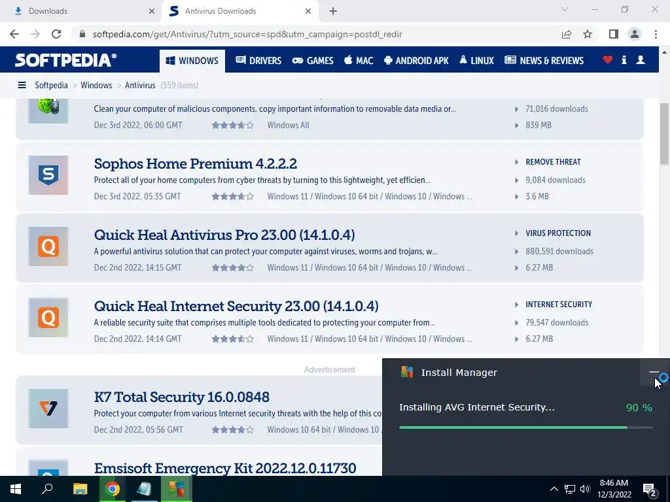The height and width of the screenshot is (502, 670).
Task: Click the Quick Heal Internet Security icon
Action: tap(48, 318)
